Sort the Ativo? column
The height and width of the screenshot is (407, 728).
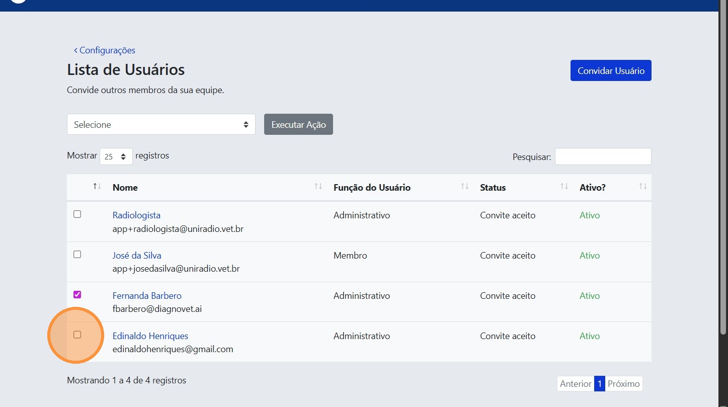tap(642, 186)
